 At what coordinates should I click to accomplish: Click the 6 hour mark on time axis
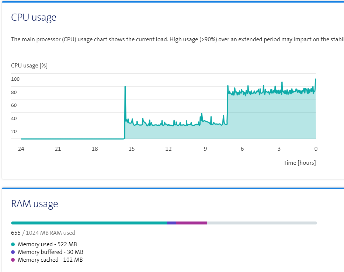[242, 149]
